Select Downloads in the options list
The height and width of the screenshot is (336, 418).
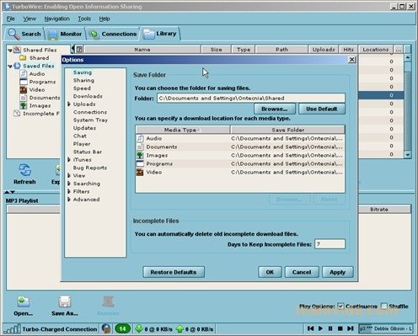88,96
